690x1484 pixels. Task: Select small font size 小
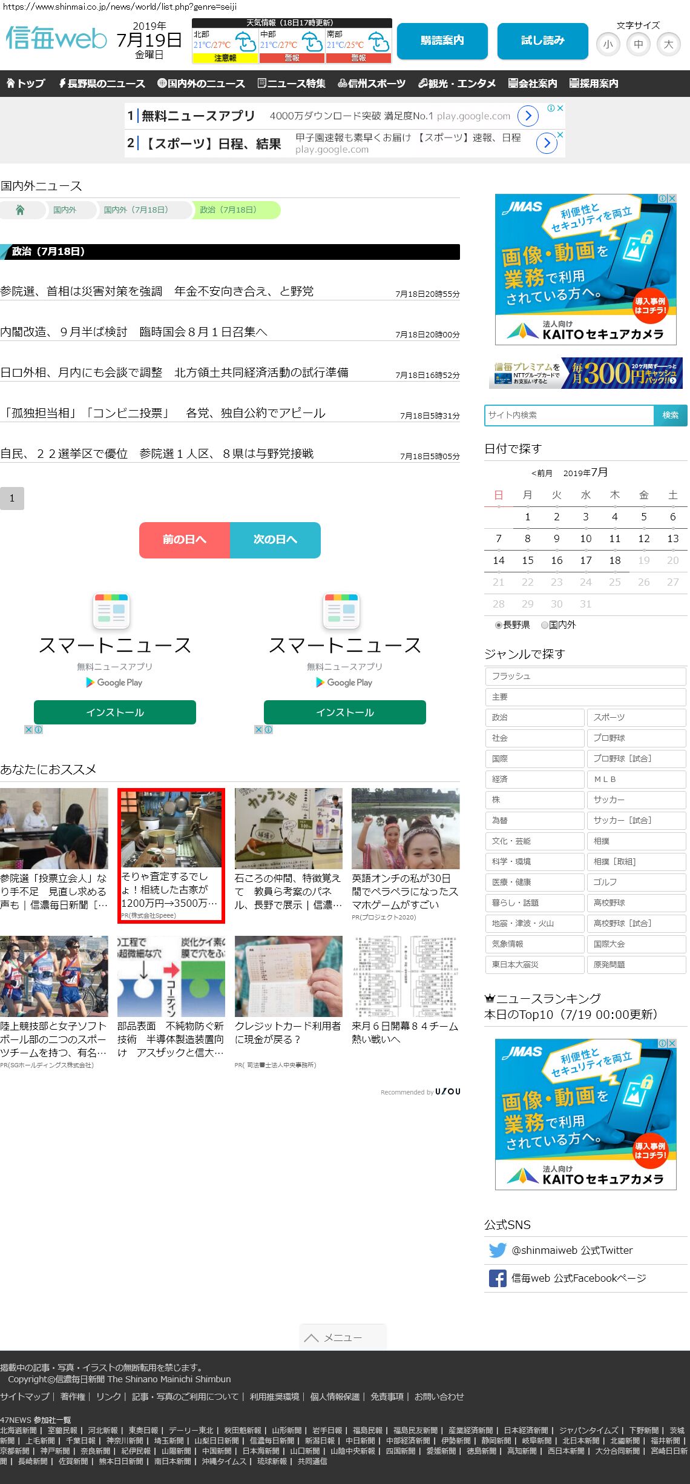point(608,44)
